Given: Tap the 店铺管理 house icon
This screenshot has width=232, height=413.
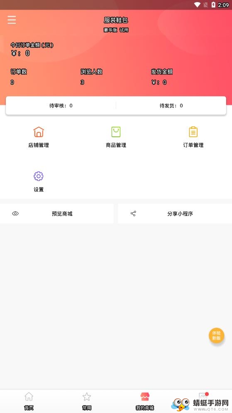Looking at the screenshot, I should pos(39,132).
